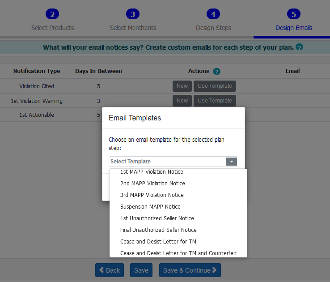Choose 1st MAPP Violation Notice template
Viewport: 330px width, 282px height.
pyautogui.click(x=152, y=172)
